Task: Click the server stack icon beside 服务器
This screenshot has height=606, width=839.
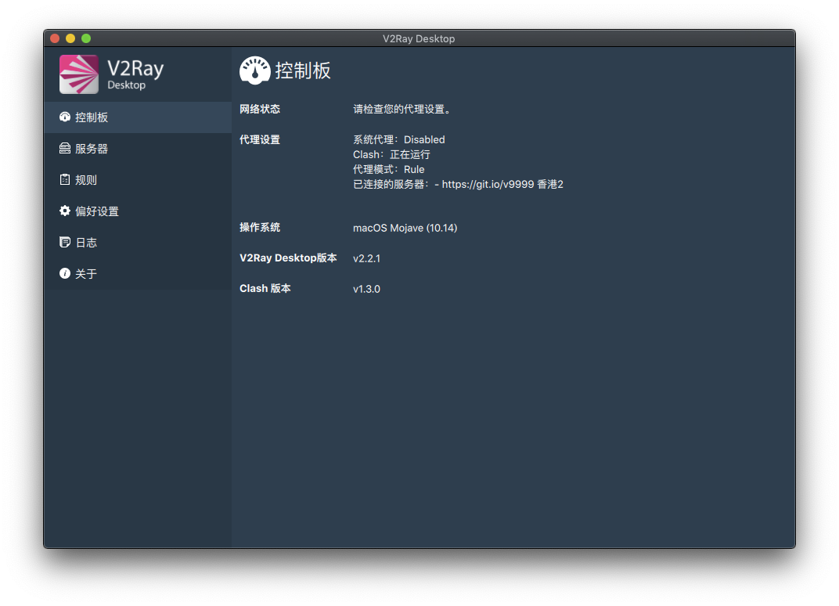Action: tap(65, 148)
